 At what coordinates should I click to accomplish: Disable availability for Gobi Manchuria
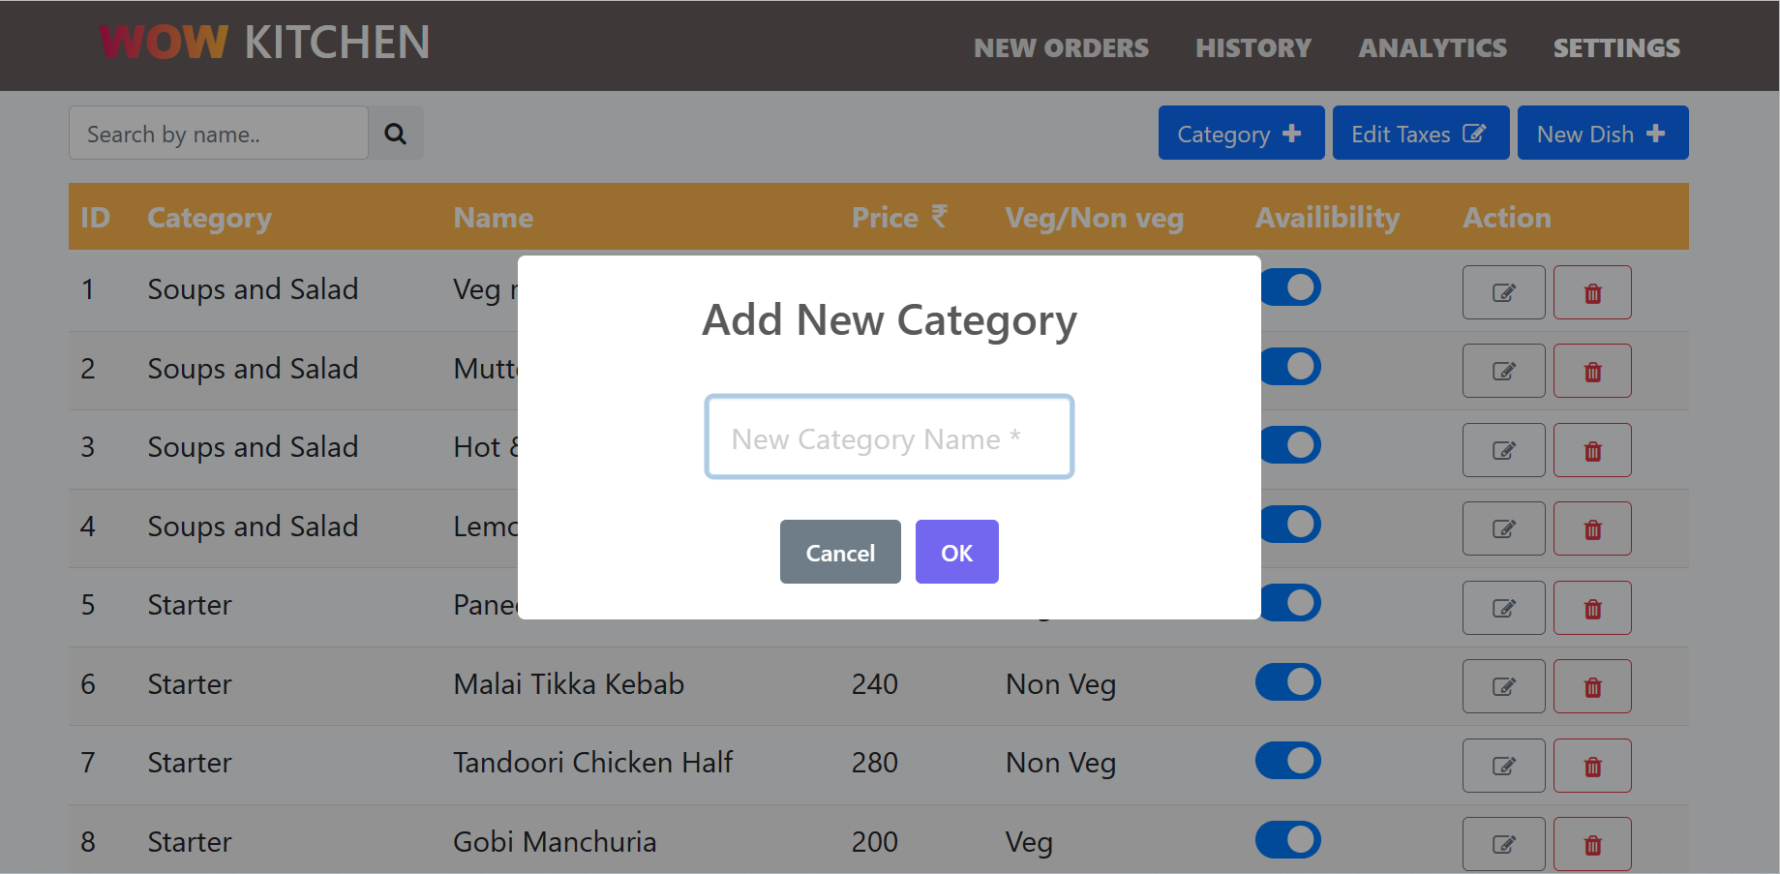coord(1287,840)
